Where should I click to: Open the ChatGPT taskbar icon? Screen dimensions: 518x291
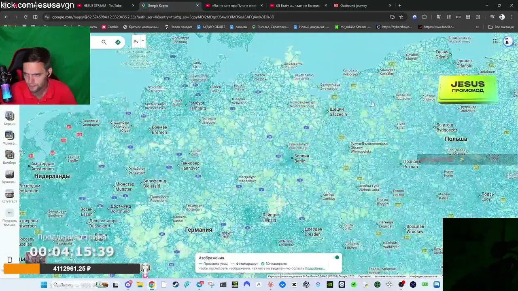(x=306, y=285)
